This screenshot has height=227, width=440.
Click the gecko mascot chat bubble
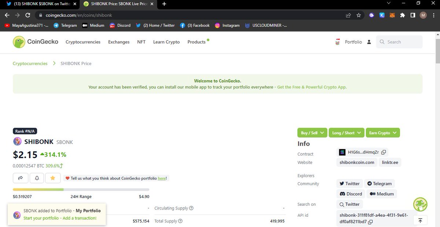tap(420, 204)
